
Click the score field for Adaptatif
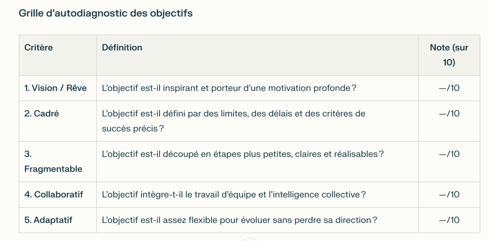(449, 220)
